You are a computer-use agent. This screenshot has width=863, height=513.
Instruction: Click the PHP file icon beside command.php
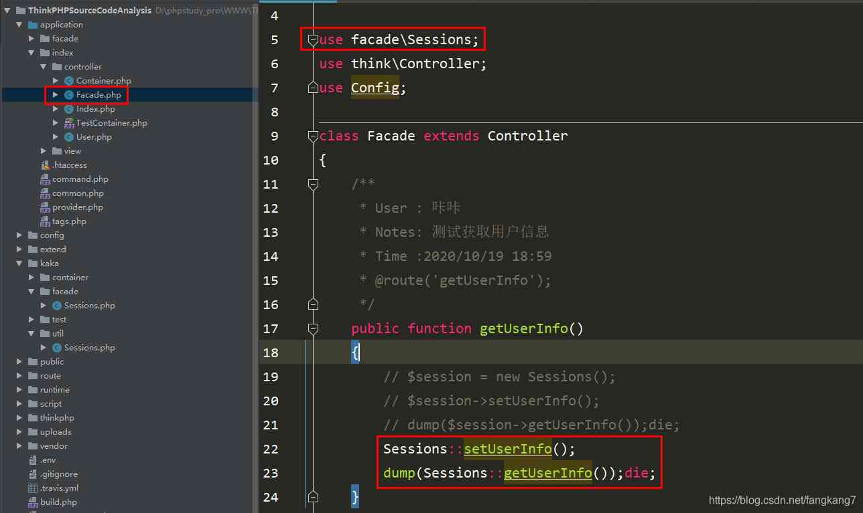(x=45, y=179)
